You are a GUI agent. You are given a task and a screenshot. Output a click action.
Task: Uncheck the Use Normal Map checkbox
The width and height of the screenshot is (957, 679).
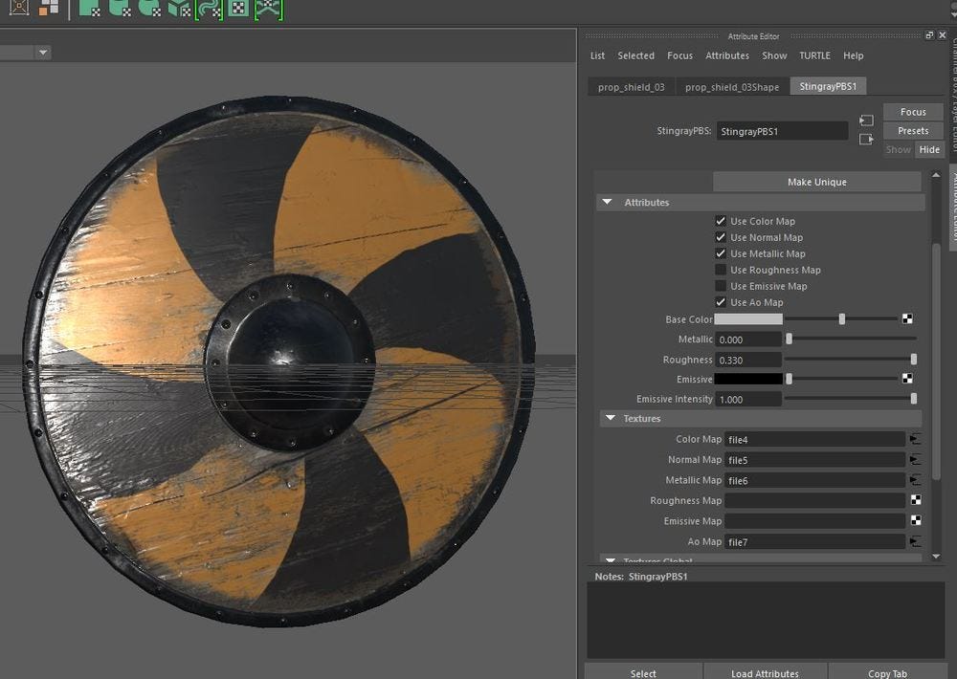click(x=721, y=237)
